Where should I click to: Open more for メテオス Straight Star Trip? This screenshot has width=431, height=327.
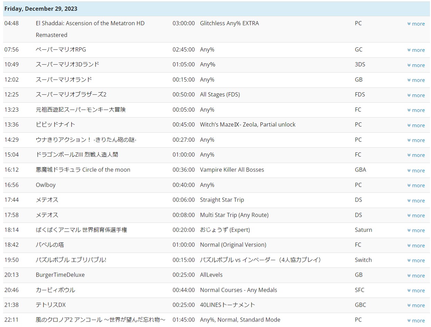point(416,201)
